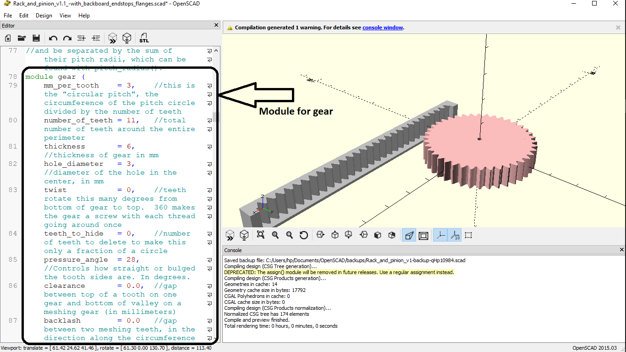Switch to Left view
The width and height of the screenshot is (626, 352).
pyautogui.click(x=363, y=235)
